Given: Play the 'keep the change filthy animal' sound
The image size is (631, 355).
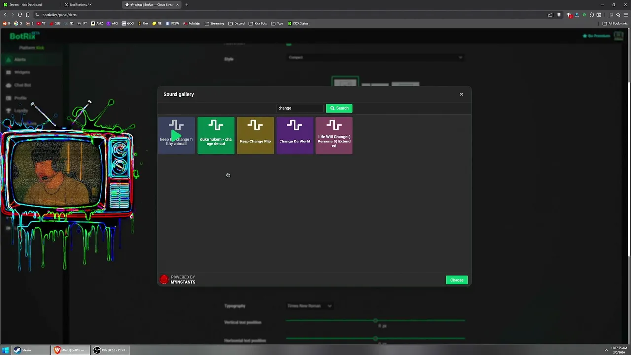Looking at the screenshot, I should (x=176, y=135).
